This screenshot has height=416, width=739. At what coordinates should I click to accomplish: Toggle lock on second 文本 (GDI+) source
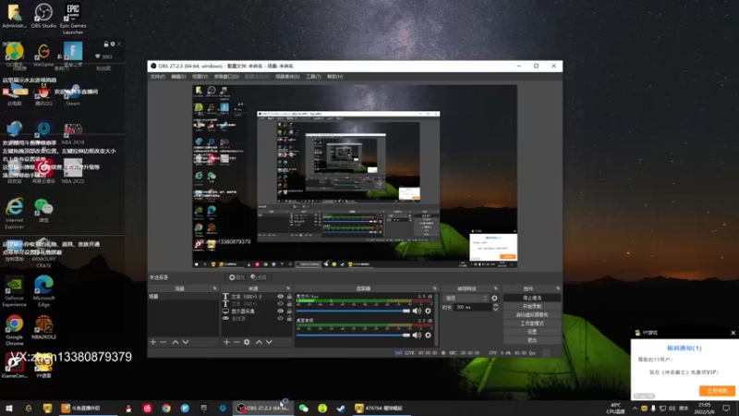pyautogui.click(x=289, y=304)
